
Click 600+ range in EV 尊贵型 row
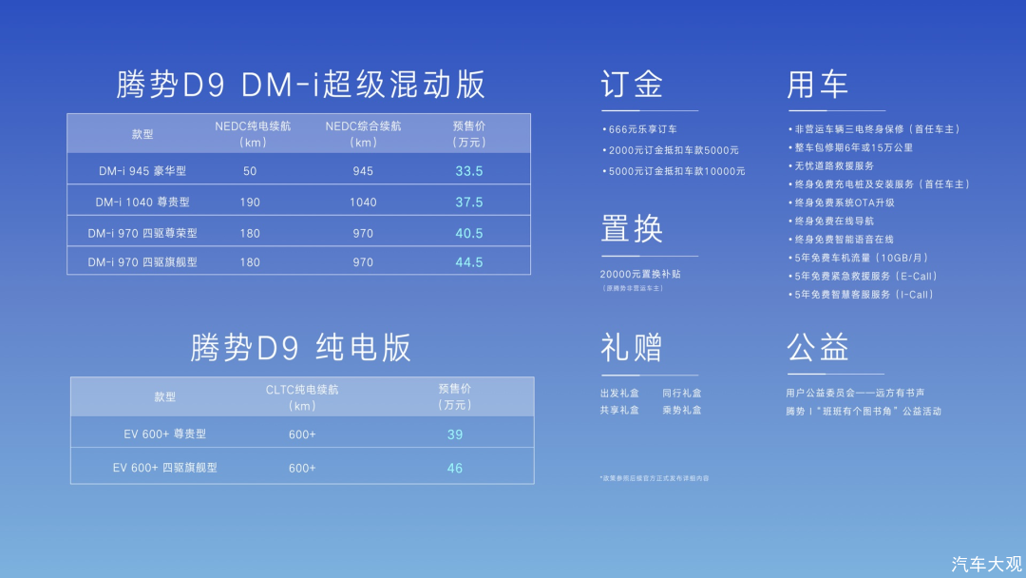[x=302, y=434]
